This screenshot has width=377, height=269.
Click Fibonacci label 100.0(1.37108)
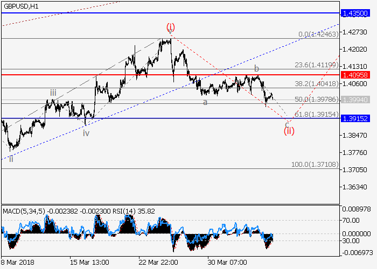315,165
